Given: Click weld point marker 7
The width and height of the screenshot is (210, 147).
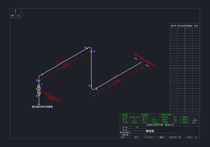Looking at the screenshot, I should (x=41, y=85).
